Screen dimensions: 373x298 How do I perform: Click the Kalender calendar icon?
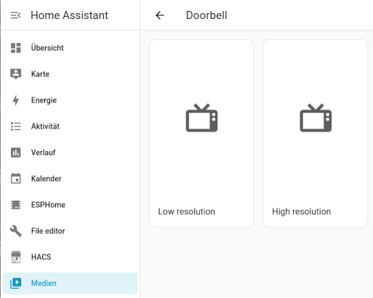pyautogui.click(x=16, y=178)
